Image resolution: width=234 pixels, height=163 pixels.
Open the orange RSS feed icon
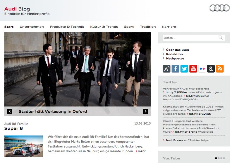(220, 69)
